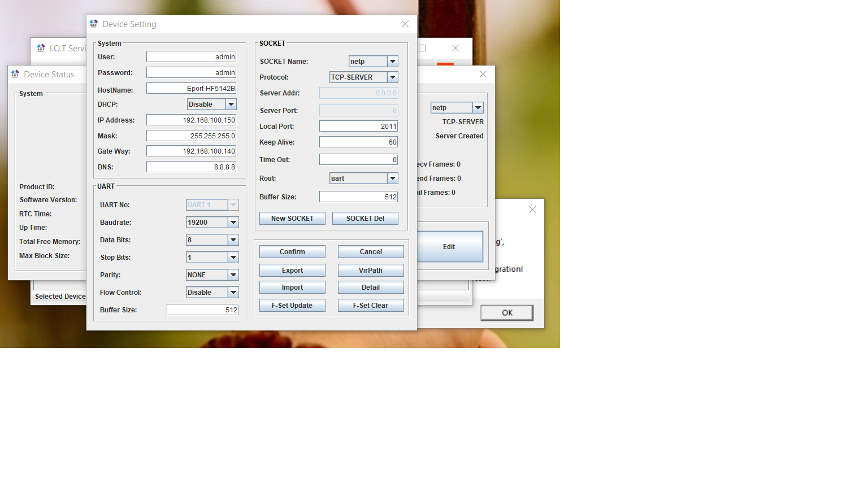Expand the Baudrate dropdown

pyautogui.click(x=233, y=223)
